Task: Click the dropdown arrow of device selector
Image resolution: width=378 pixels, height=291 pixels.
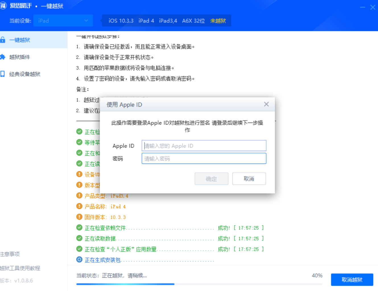Action: click(86, 20)
